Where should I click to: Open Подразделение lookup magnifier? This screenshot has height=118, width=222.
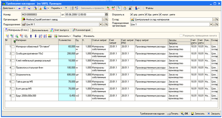click(x=107, y=25)
